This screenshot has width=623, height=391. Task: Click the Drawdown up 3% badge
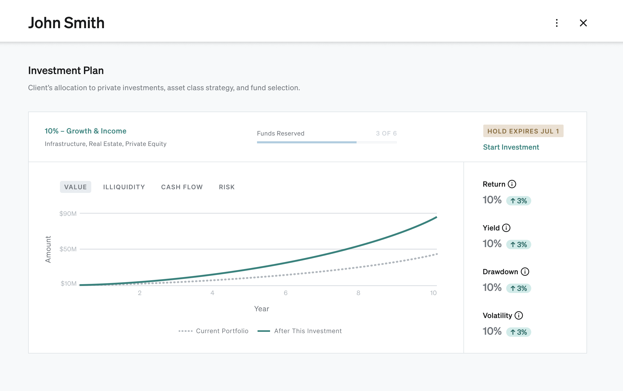coord(518,288)
